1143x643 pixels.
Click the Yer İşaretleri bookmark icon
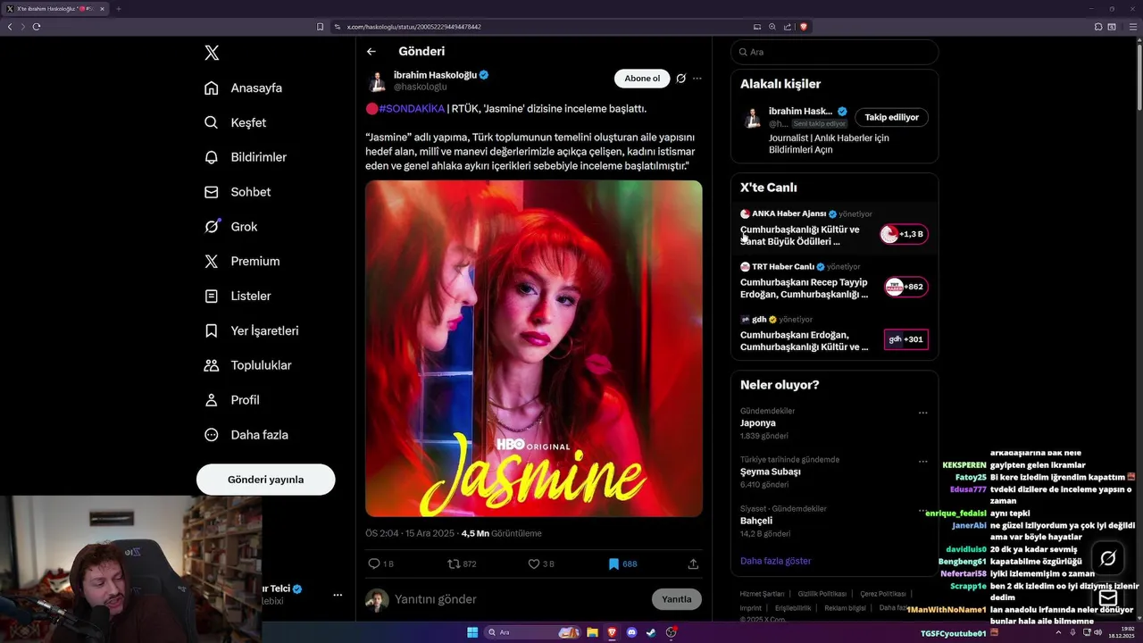[212, 330]
